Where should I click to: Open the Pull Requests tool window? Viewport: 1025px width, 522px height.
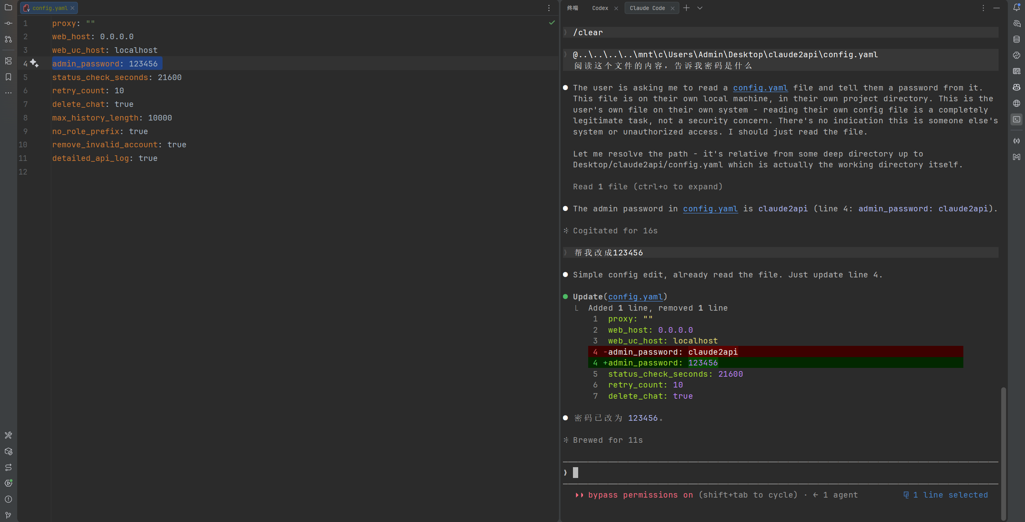pyautogui.click(x=8, y=39)
